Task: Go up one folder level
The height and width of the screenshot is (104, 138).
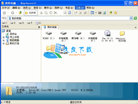Action: tap(20, 13)
